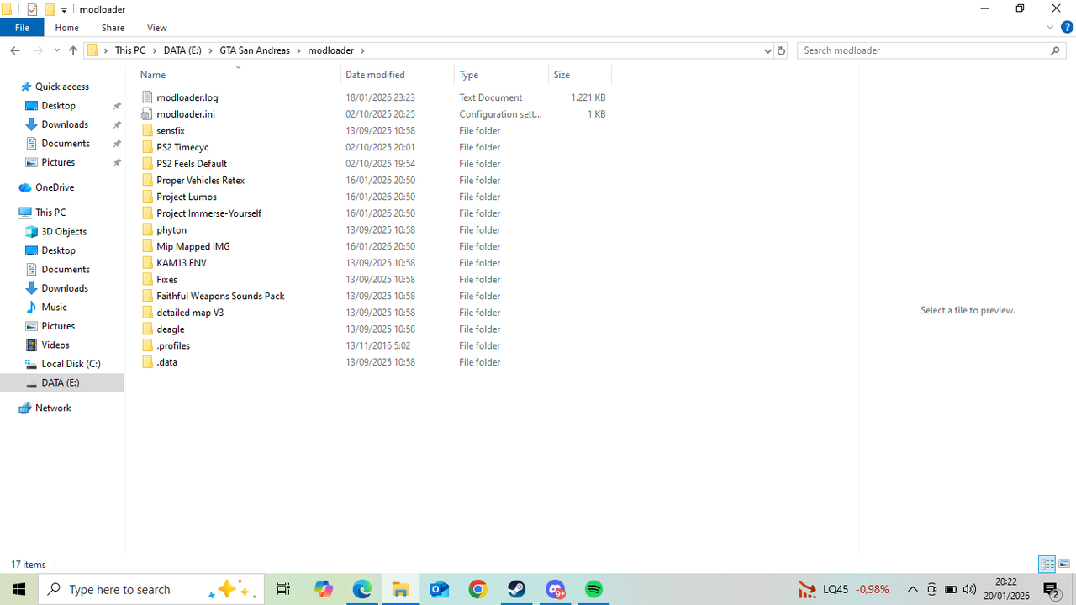The height and width of the screenshot is (605, 1076).
Task: Click the Network icon in the sidebar
Action: tap(25, 408)
